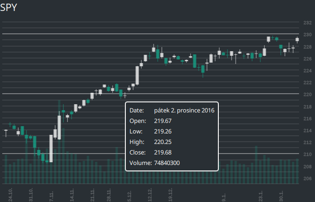
Task: Click the High value 220.25 in tooltip
Action: tap(163, 142)
